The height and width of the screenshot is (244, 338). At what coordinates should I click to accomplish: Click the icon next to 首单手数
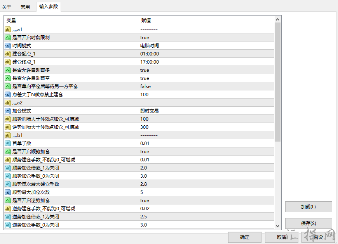(x=8, y=144)
